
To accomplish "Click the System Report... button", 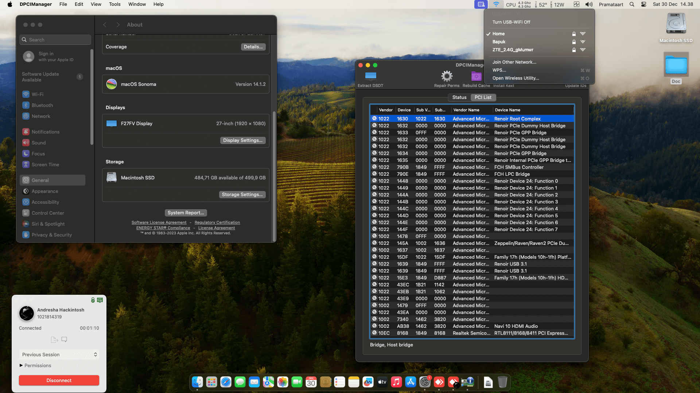I will click(x=186, y=213).
